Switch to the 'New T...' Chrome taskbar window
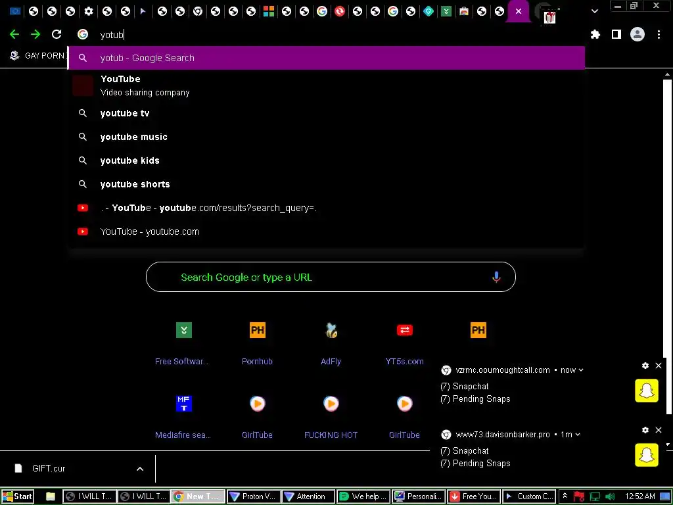673x505 pixels. [198, 496]
